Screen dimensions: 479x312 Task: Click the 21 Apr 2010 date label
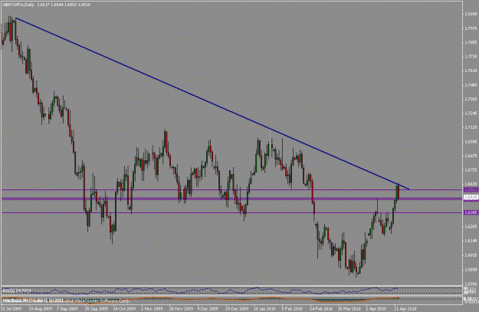point(405,309)
